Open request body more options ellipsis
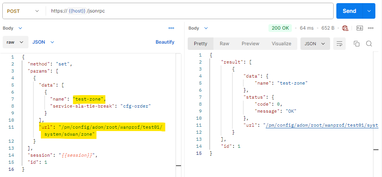The height and width of the screenshot is (177, 382). pyautogui.click(x=171, y=28)
